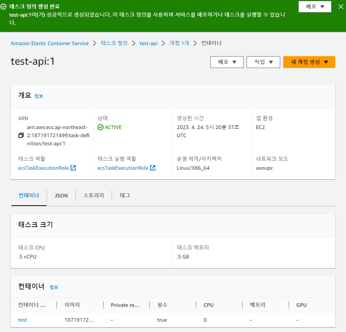
Task: Click the Private re... column header
Action: click(125, 305)
